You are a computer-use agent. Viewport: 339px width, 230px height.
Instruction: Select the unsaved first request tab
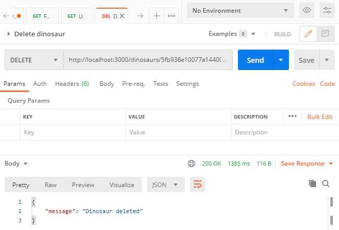coord(17,16)
